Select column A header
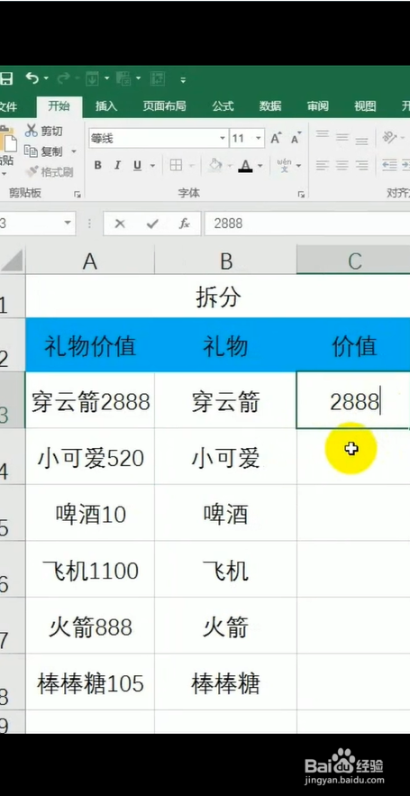Image resolution: width=410 pixels, height=796 pixels. (x=90, y=261)
